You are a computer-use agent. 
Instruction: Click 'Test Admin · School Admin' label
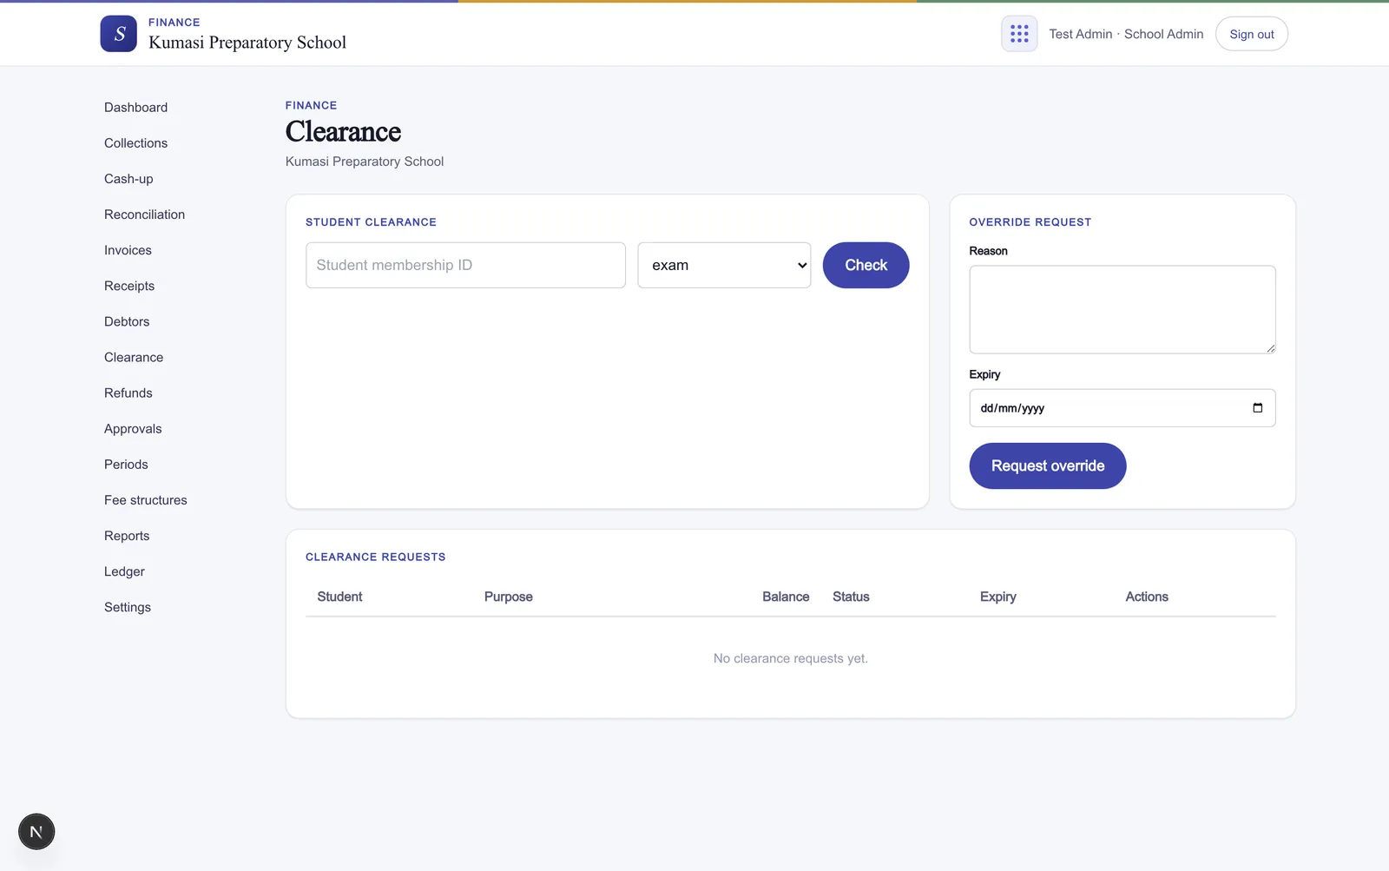click(x=1126, y=34)
